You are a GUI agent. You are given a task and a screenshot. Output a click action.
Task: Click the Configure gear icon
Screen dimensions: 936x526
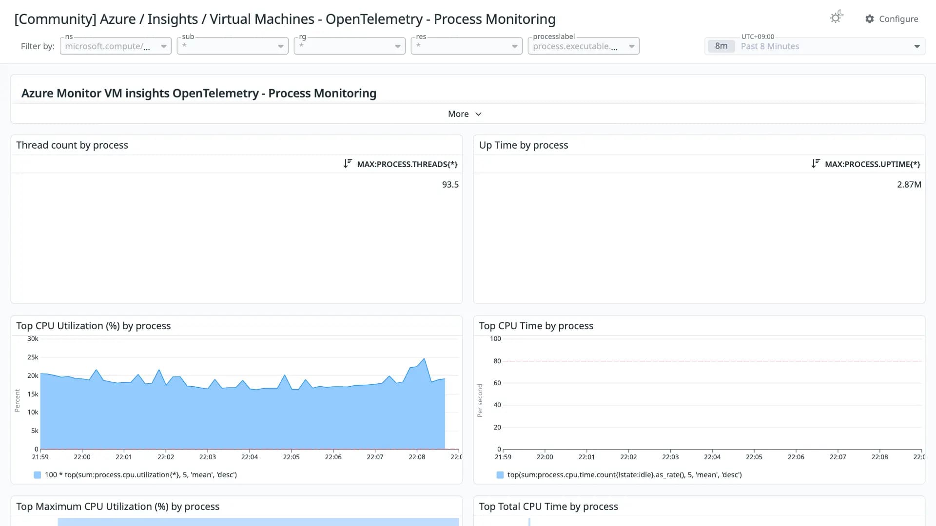[870, 19]
